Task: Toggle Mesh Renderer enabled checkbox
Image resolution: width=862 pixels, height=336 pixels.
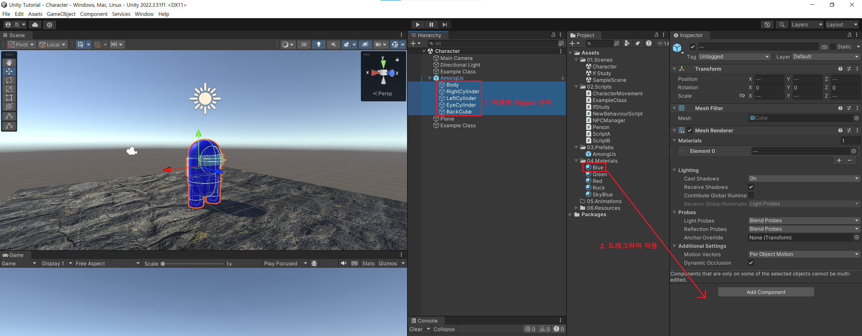Action: click(x=690, y=130)
